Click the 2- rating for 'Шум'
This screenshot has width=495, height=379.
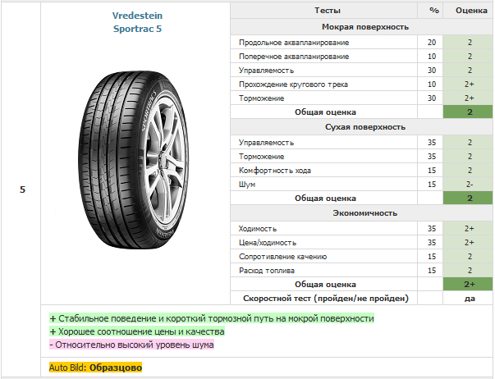[469, 185]
